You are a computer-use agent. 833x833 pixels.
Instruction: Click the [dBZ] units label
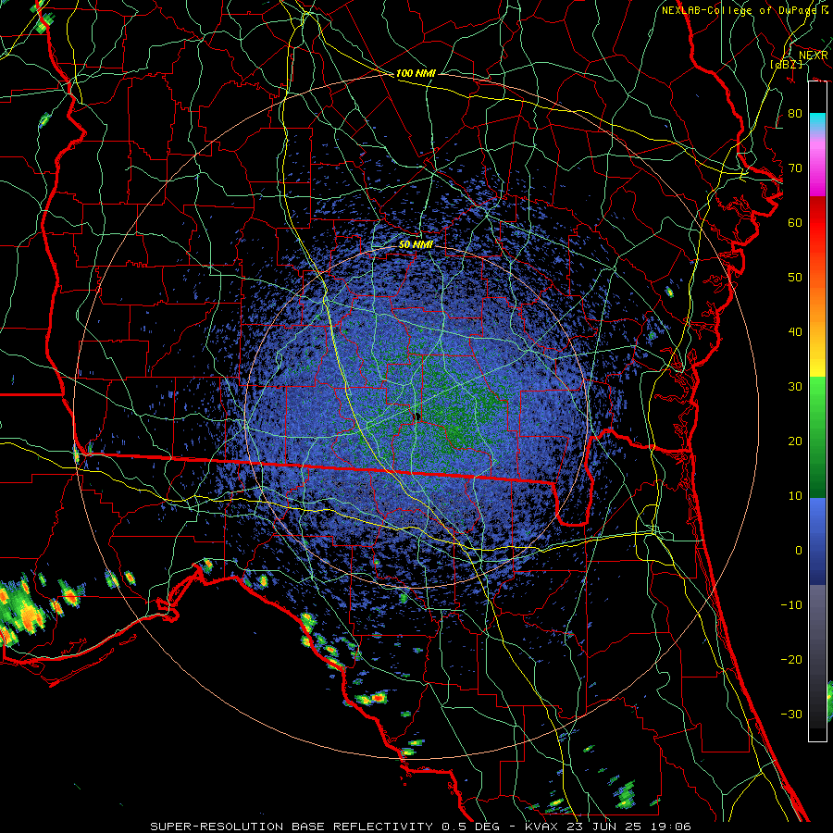[x=787, y=64]
